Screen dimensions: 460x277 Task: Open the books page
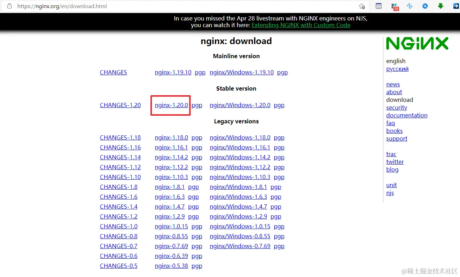(394, 131)
